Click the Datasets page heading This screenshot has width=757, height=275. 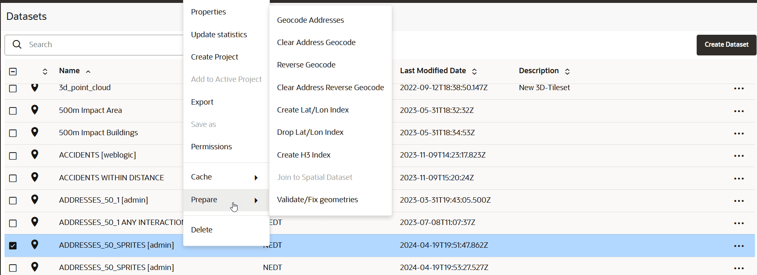26,17
